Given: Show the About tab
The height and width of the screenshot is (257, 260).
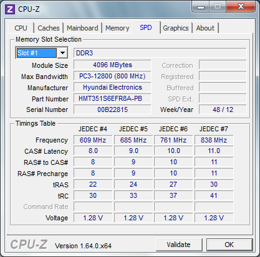Looking at the screenshot, I should pyautogui.click(x=205, y=28).
